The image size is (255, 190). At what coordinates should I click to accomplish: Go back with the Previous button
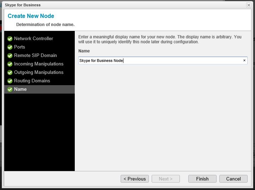pos(135,179)
